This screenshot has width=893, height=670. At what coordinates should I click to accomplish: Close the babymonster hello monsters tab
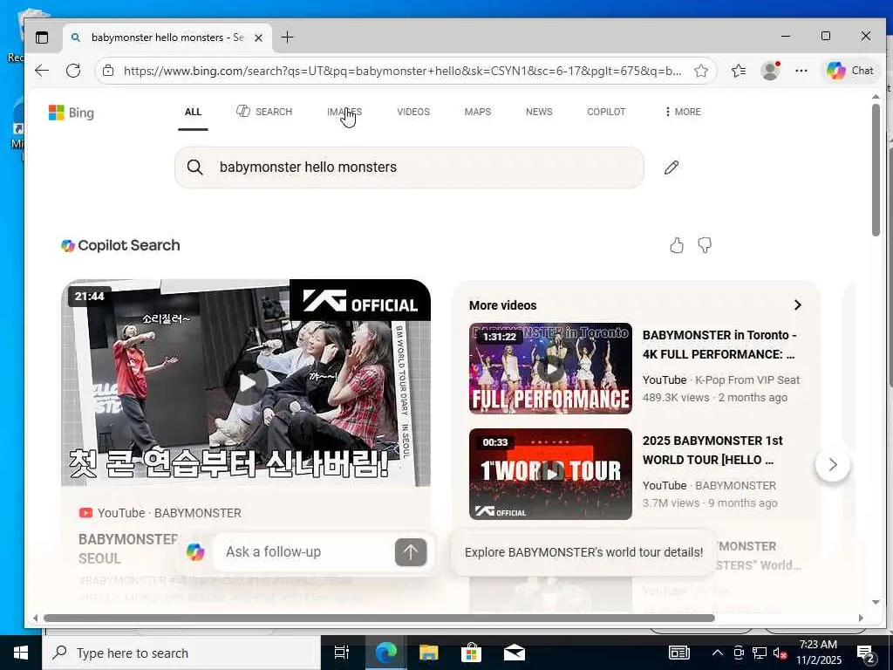(258, 38)
